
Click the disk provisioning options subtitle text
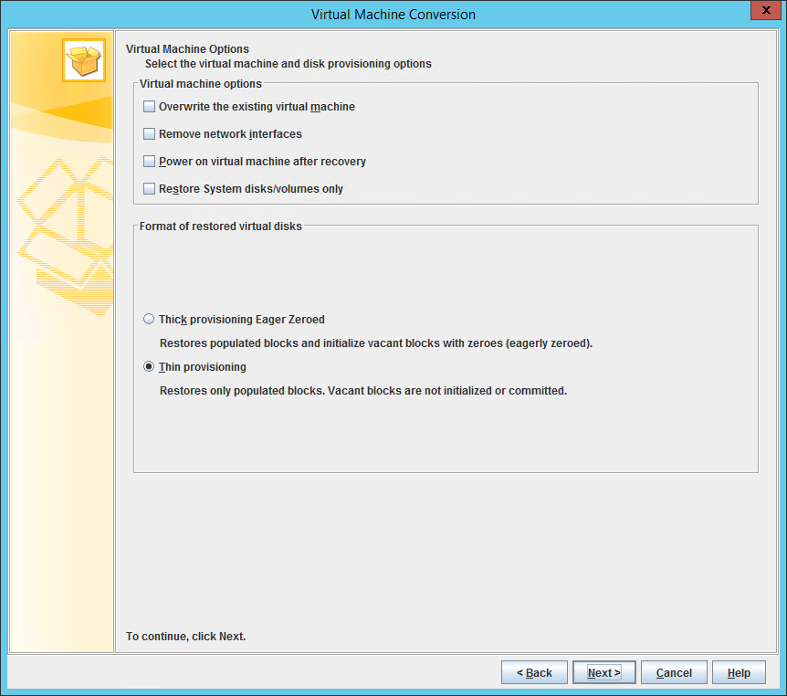click(x=288, y=64)
